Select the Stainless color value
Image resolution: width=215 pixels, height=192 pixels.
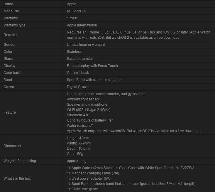(x=74, y=52)
